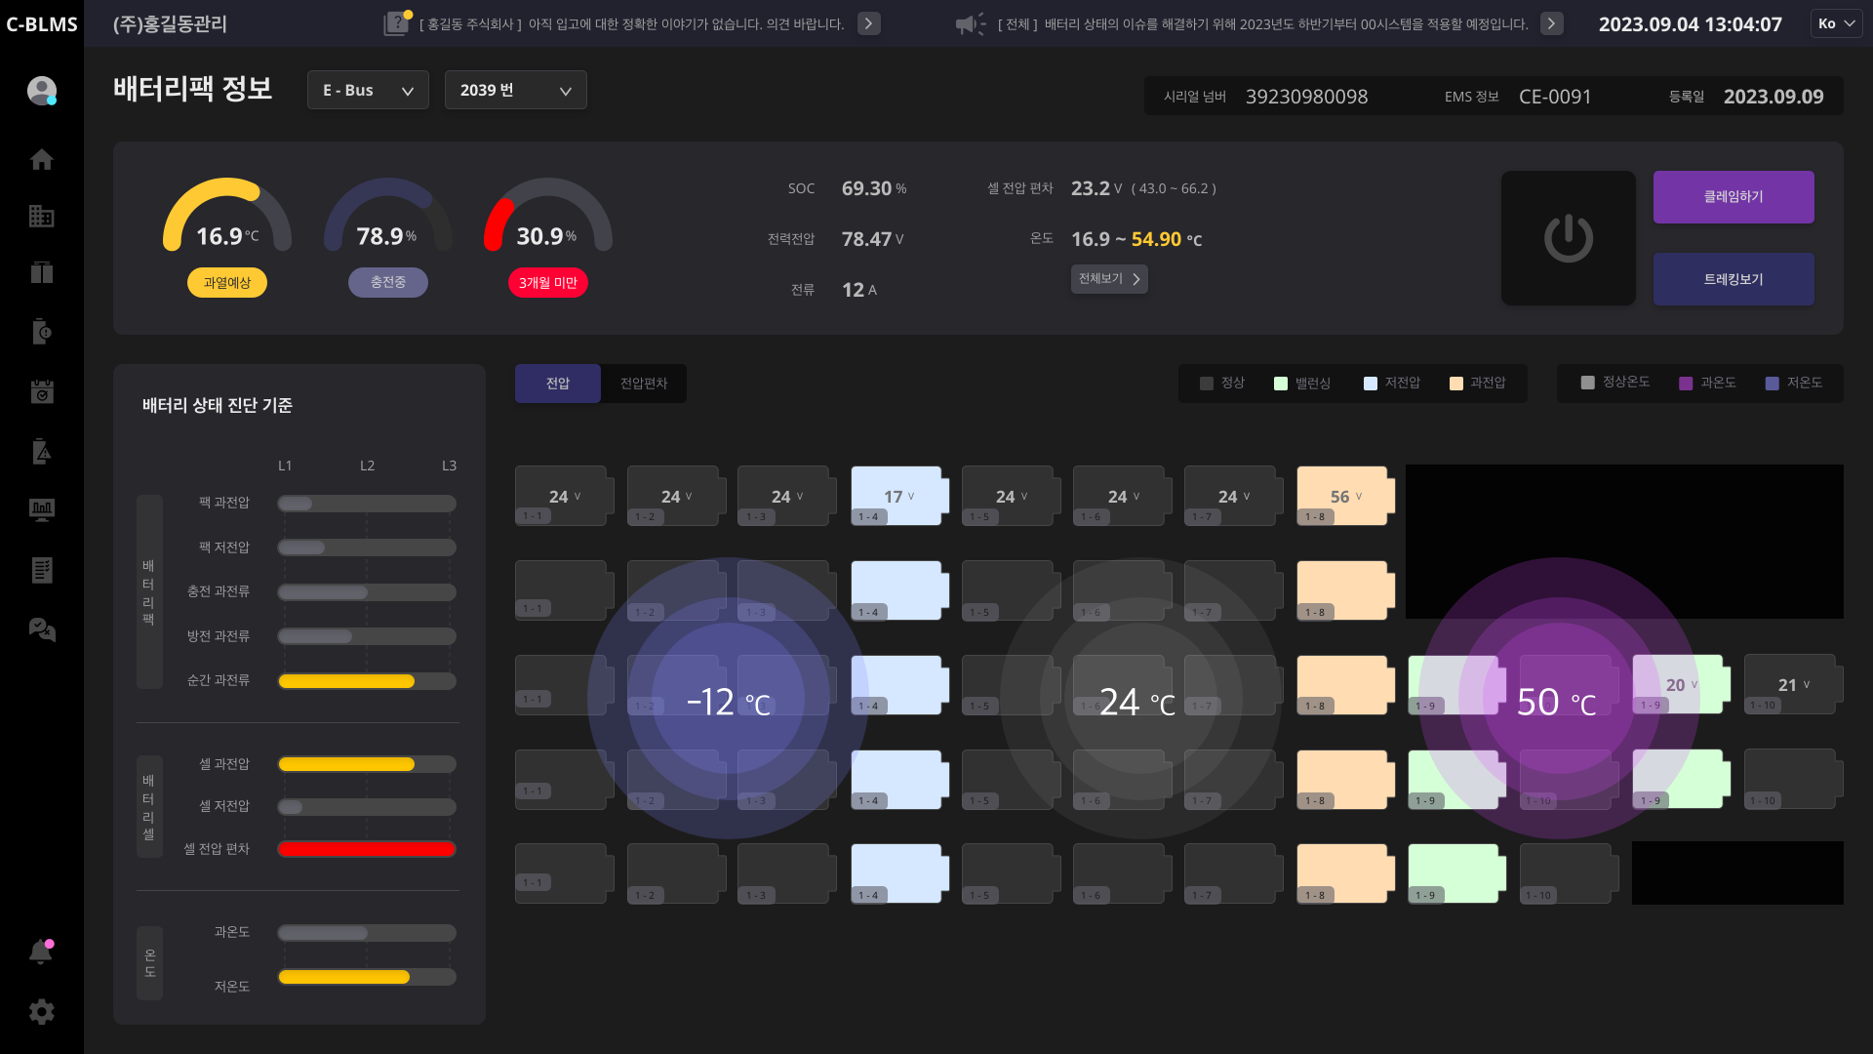Click the 클레임하기 button
Screen dimensions: 1873x1054
[x=1733, y=196]
